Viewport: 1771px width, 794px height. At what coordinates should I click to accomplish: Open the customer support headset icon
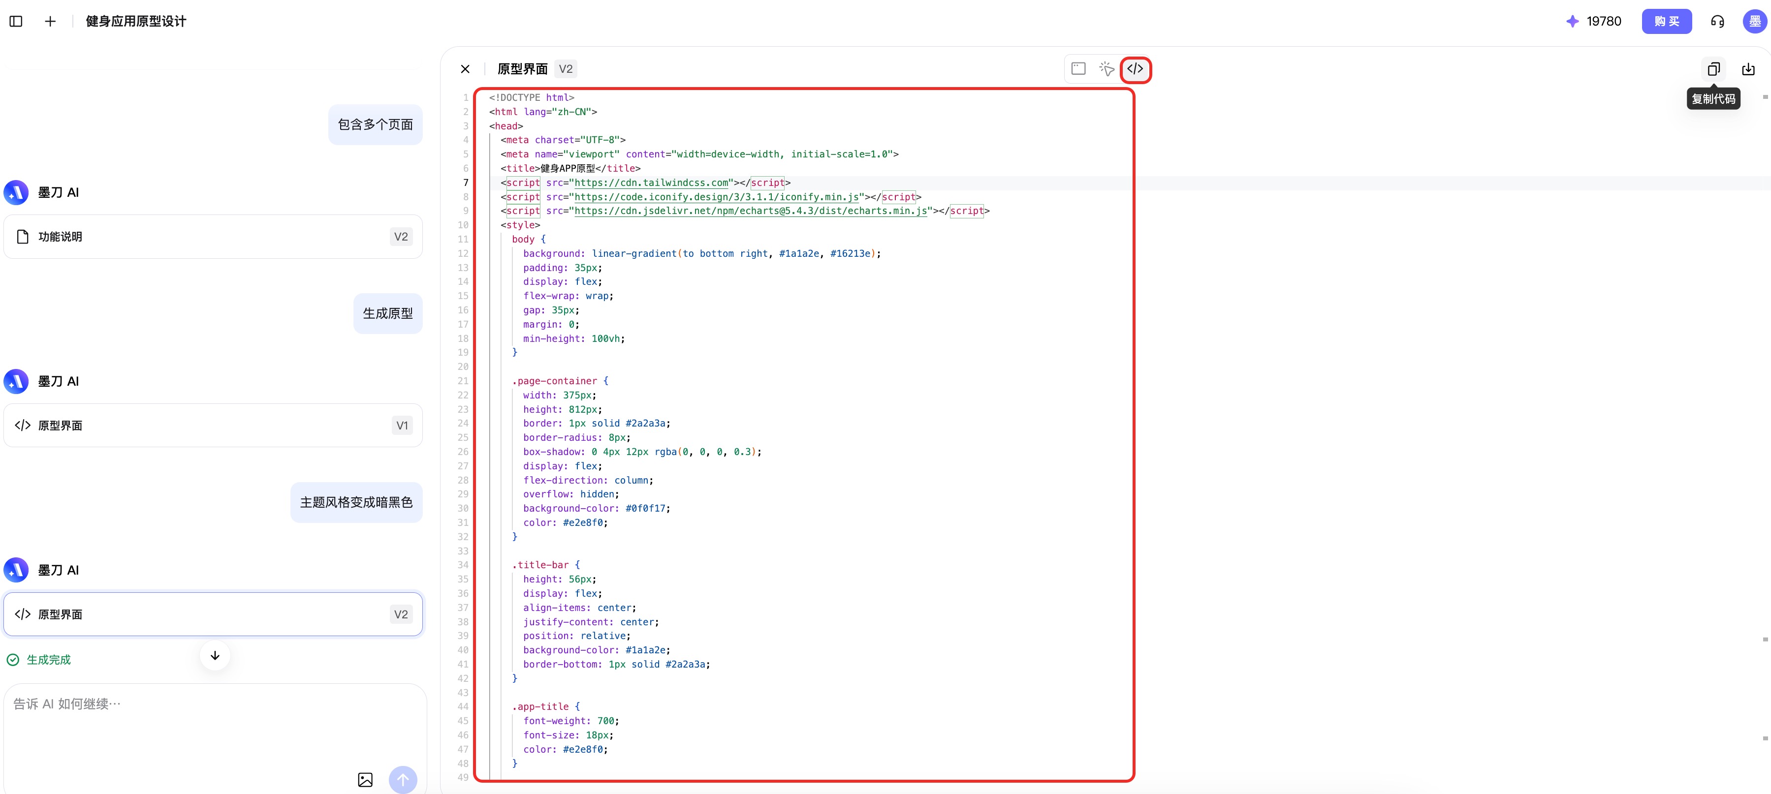[1717, 21]
